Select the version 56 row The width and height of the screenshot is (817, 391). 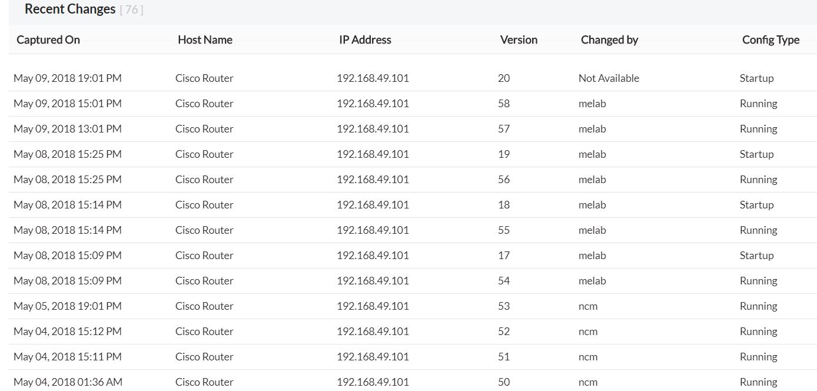[504, 180]
